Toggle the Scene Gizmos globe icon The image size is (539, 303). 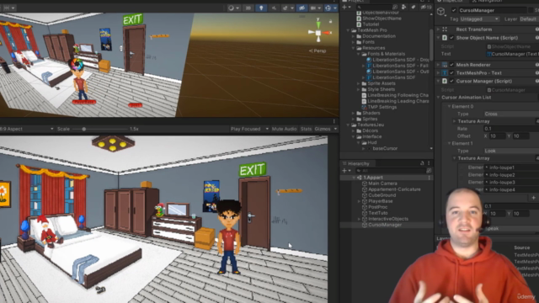pos(328,8)
